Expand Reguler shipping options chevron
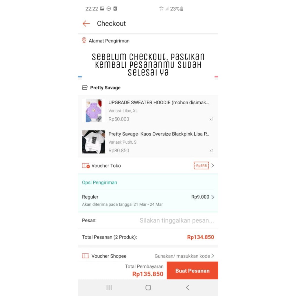 [213, 197]
